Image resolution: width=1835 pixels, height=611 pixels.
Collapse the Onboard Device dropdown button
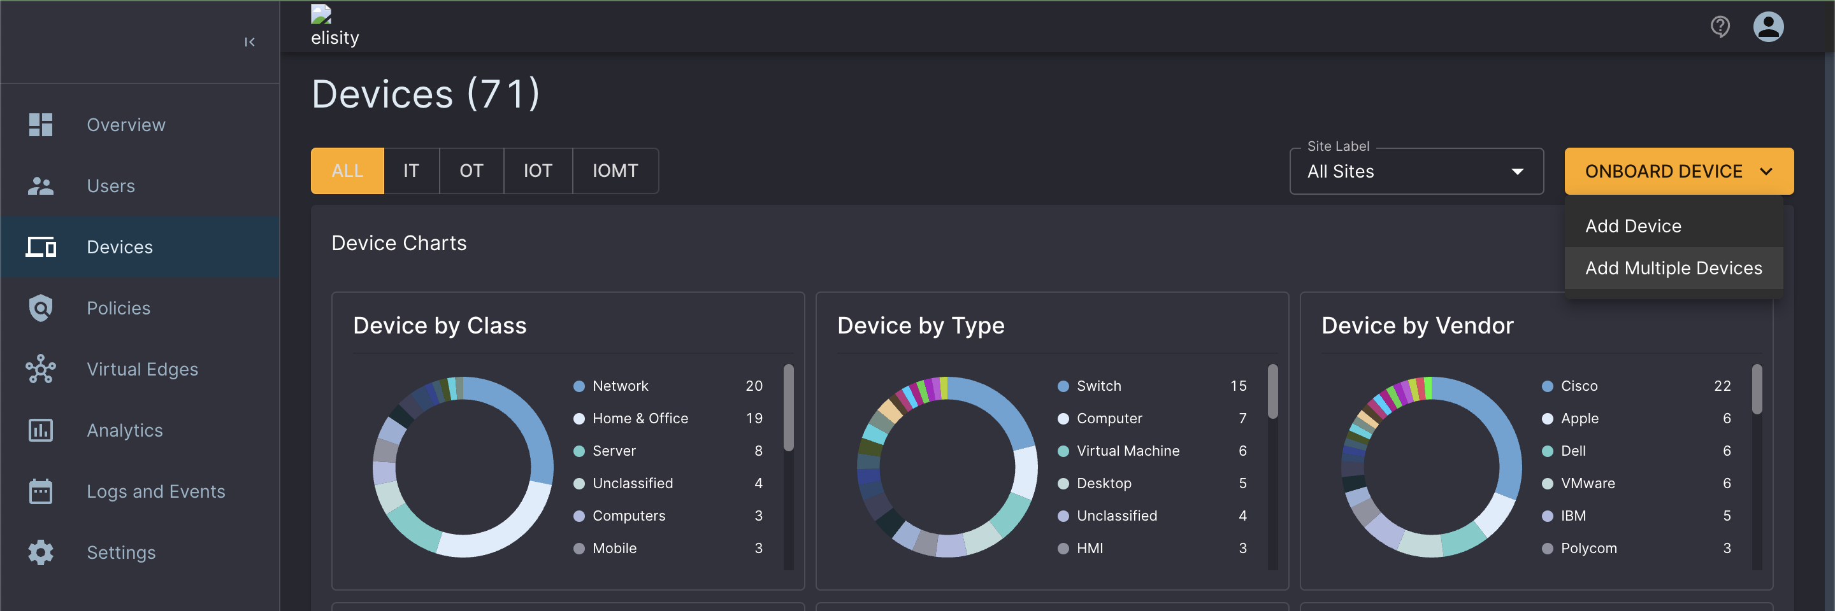1678,171
